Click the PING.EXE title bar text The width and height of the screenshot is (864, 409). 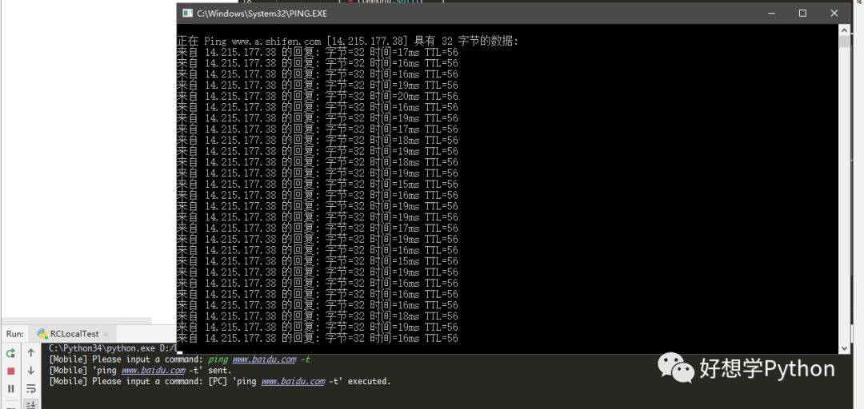(262, 14)
